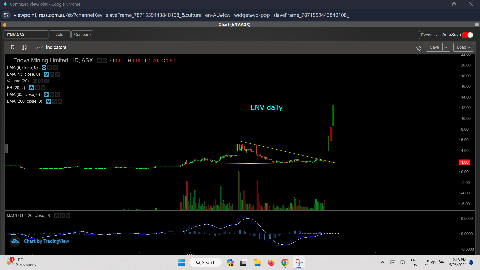480x270 pixels.
Task: Remove the Volume (20) indicator
Action: point(46,81)
